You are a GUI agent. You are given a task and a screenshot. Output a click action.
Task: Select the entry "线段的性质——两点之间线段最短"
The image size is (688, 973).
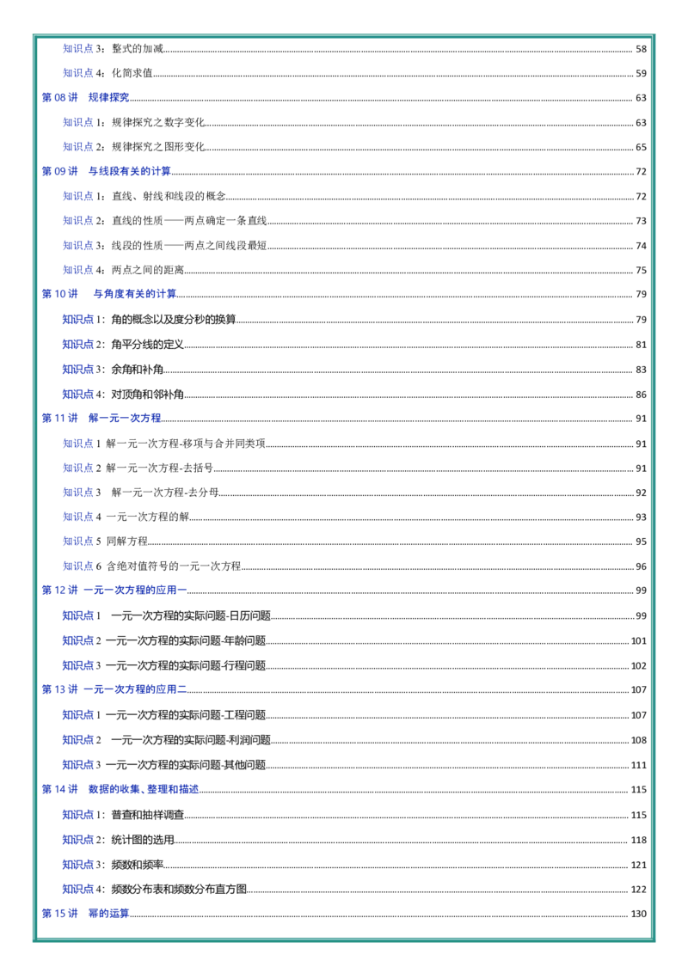354,245
